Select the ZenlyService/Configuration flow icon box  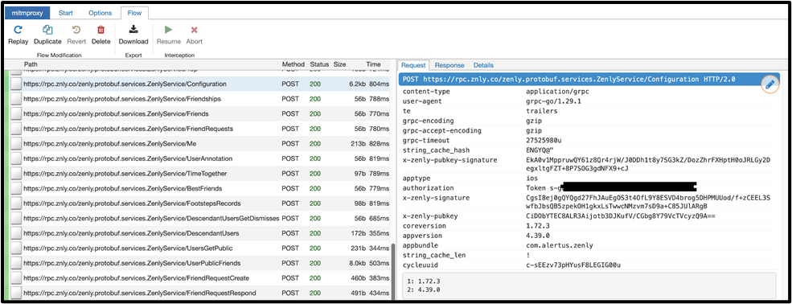(x=16, y=84)
